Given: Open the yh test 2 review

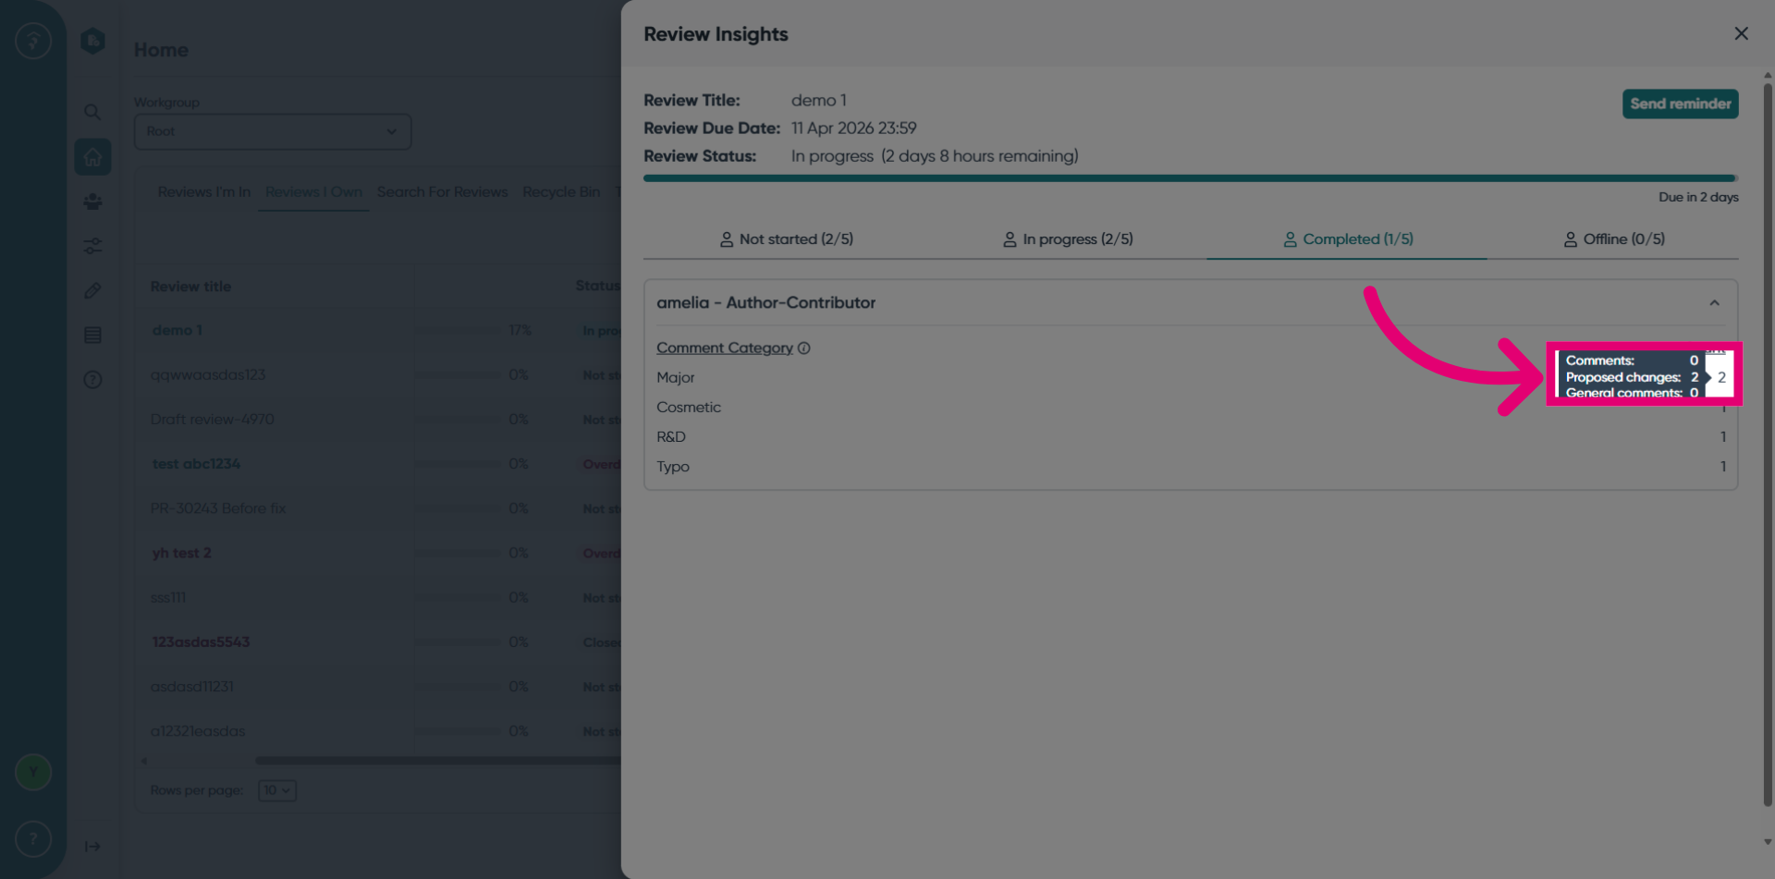Looking at the screenshot, I should pos(181,554).
